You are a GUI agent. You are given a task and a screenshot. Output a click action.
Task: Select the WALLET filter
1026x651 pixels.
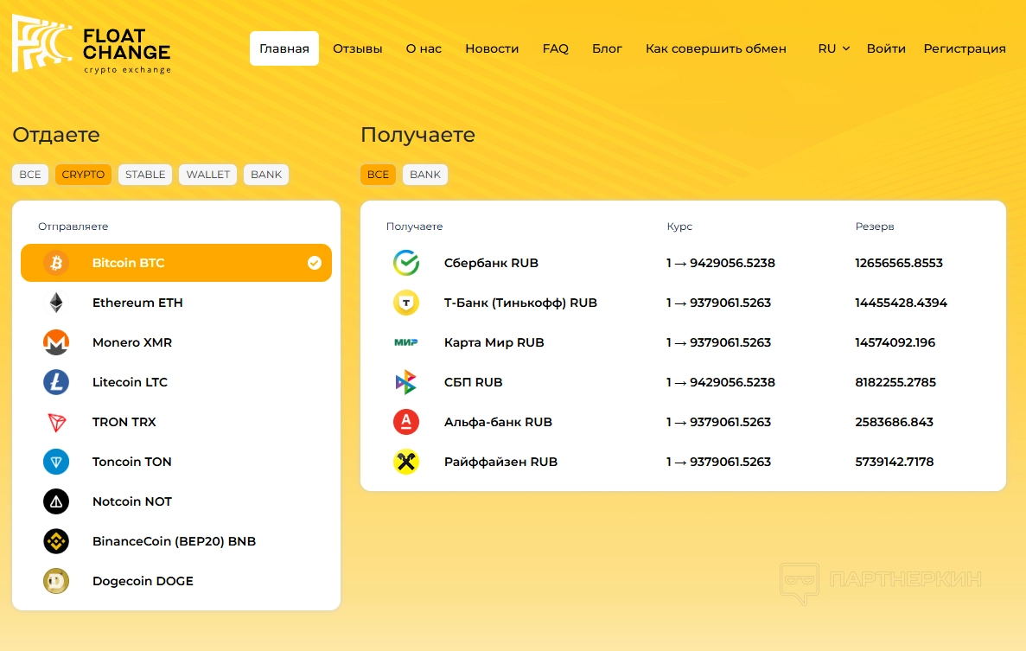coord(208,175)
